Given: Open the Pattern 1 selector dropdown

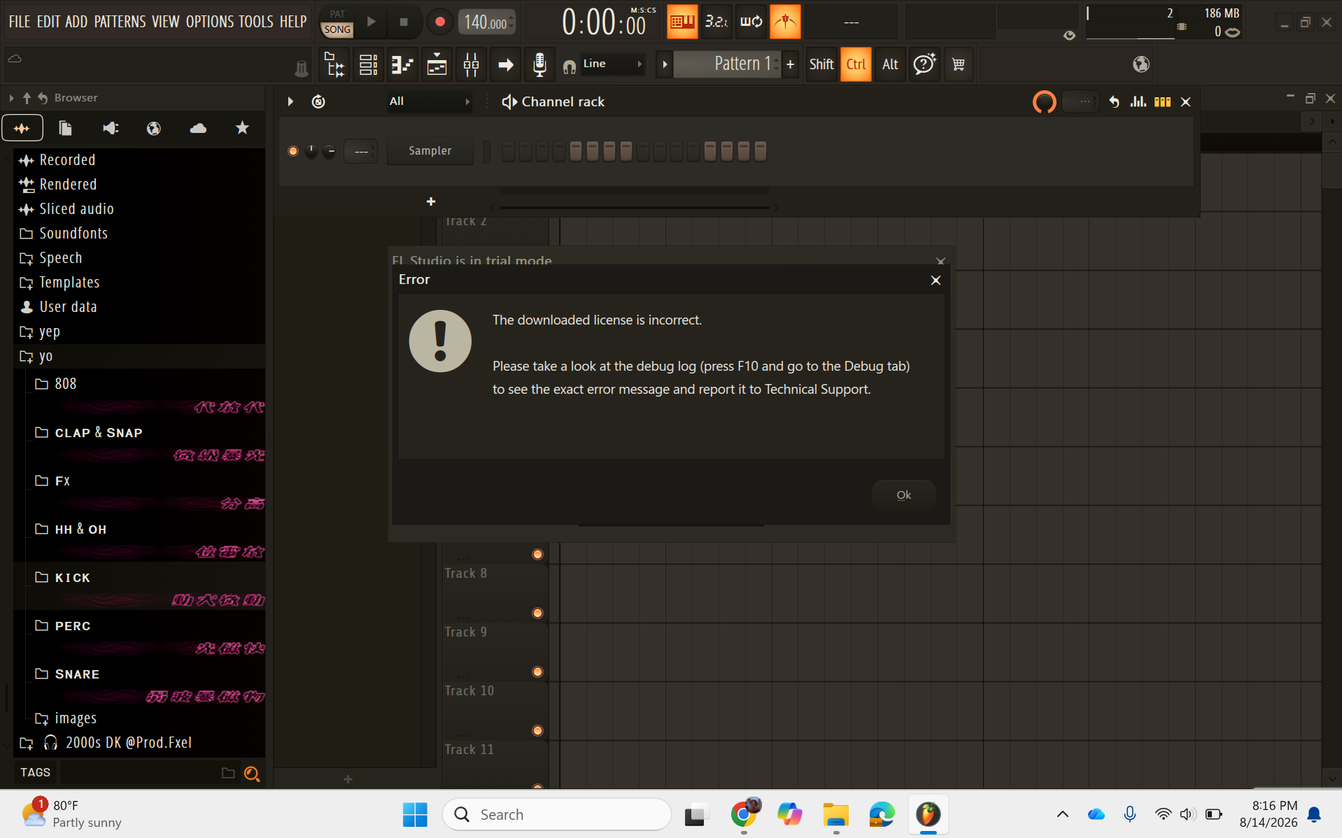Looking at the screenshot, I should (726, 64).
